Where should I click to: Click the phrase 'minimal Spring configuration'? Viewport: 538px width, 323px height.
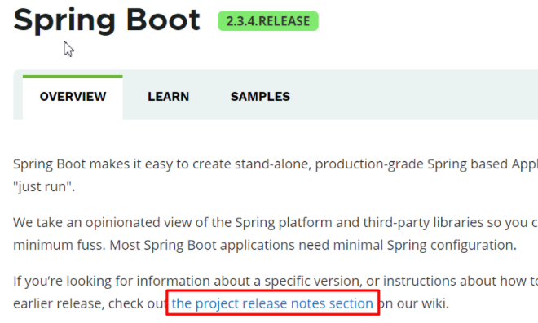point(425,245)
